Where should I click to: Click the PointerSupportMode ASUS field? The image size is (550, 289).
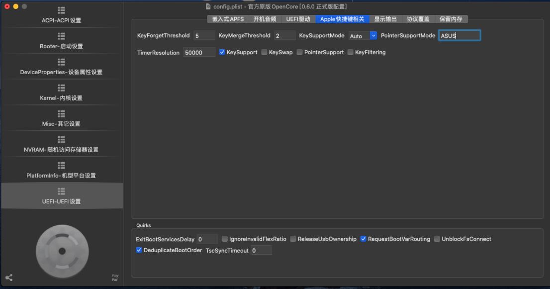click(459, 35)
